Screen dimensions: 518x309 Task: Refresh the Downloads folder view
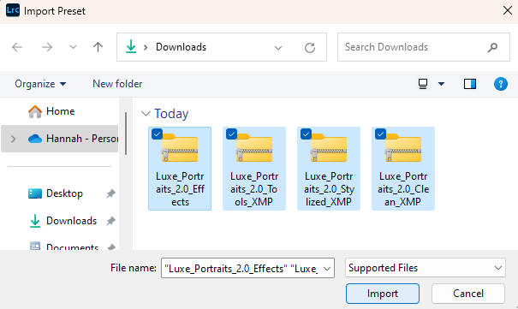coord(310,48)
